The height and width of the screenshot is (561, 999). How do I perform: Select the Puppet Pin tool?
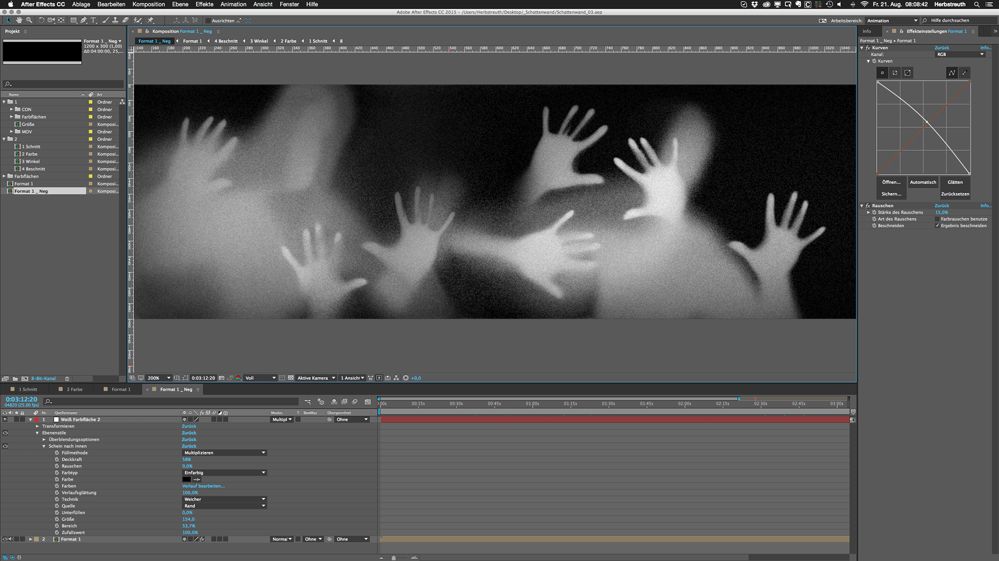150,20
